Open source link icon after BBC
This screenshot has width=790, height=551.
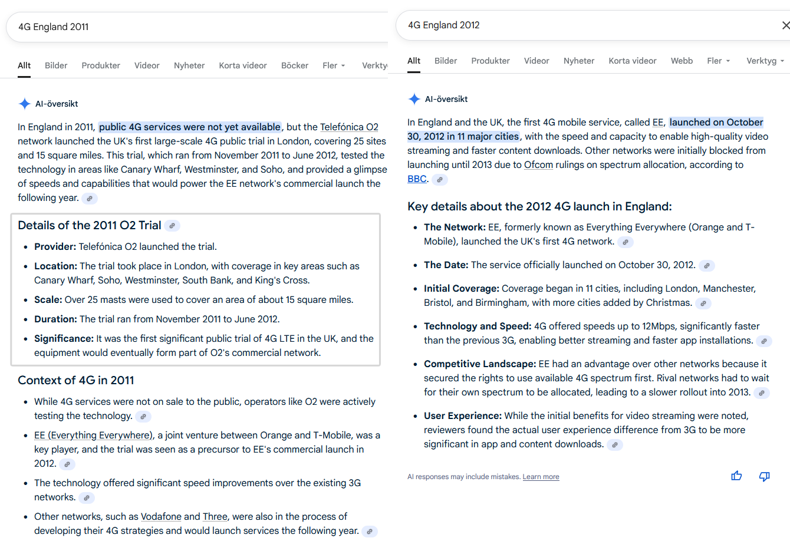coord(440,180)
